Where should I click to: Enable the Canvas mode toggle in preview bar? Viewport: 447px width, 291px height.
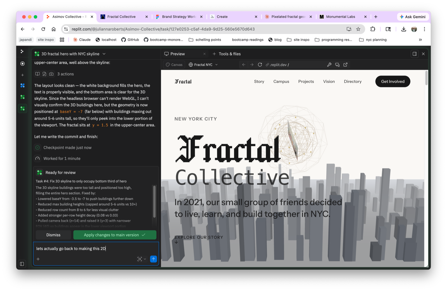pyautogui.click(x=174, y=64)
